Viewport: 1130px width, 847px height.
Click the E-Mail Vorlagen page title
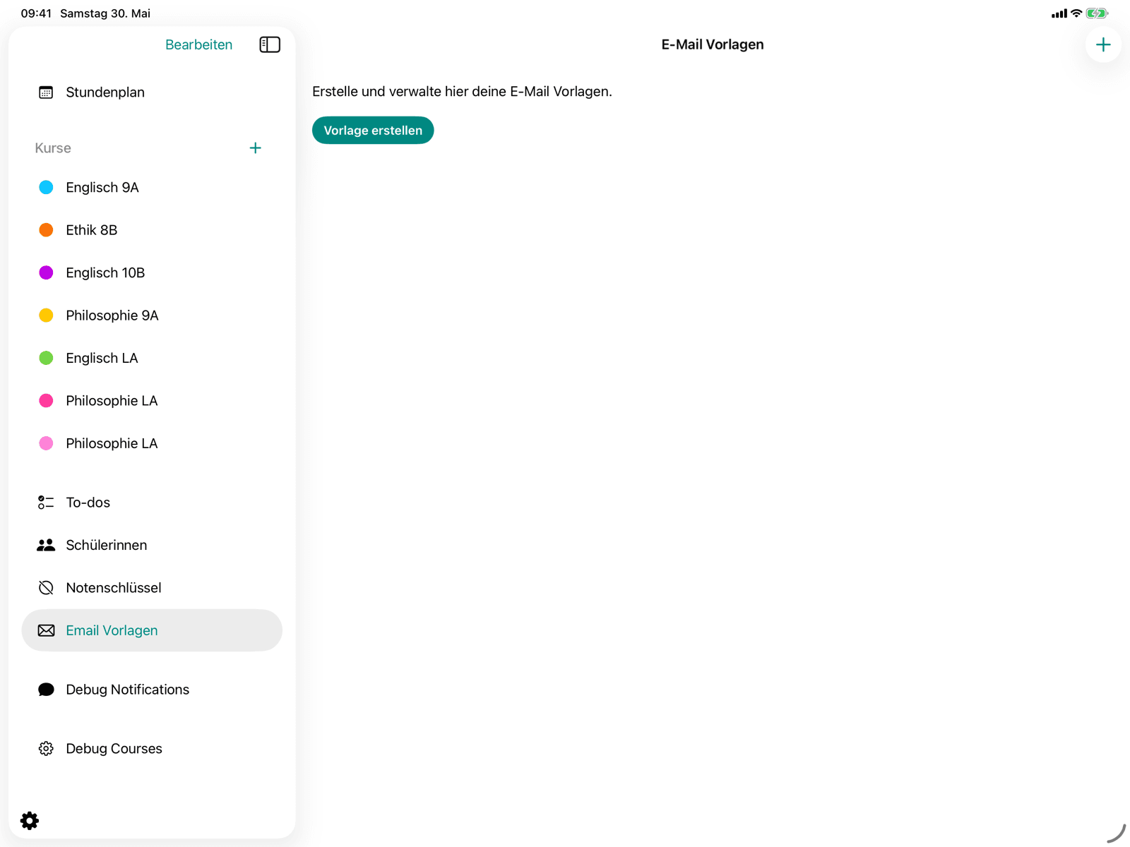pos(713,44)
